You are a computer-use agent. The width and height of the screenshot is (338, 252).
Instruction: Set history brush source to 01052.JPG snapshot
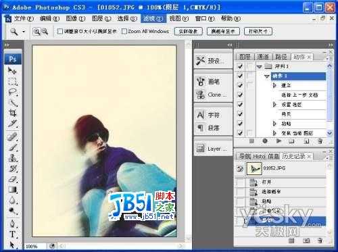(x=240, y=168)
